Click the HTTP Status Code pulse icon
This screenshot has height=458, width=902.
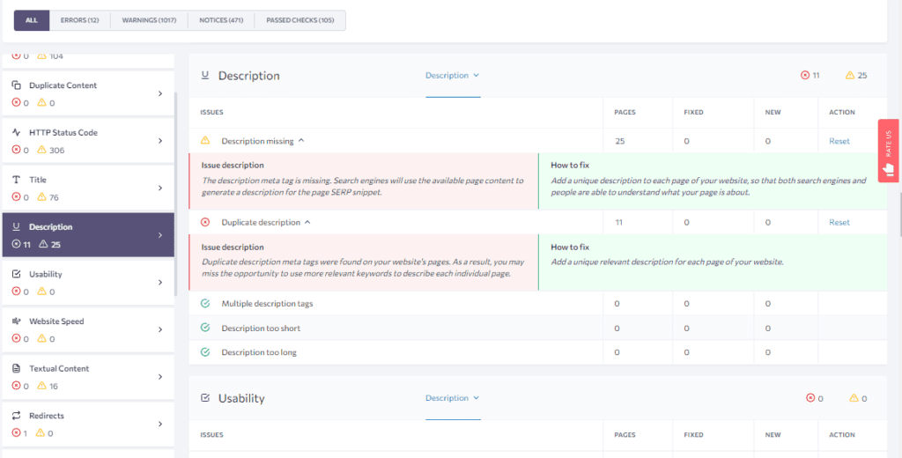click(x=16, y=132)
